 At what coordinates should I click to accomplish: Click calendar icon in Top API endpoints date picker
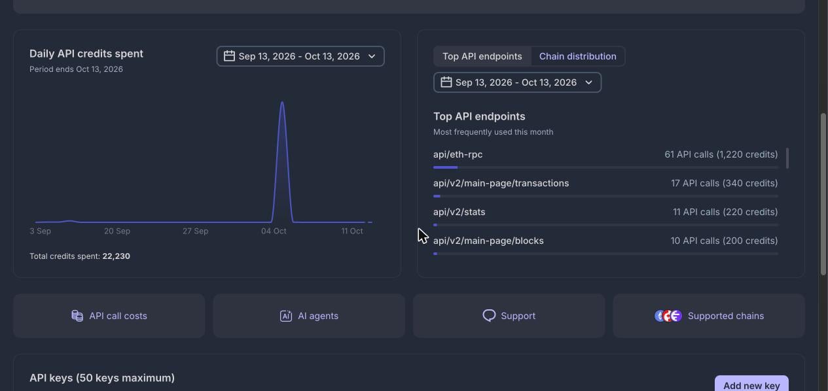446,82
